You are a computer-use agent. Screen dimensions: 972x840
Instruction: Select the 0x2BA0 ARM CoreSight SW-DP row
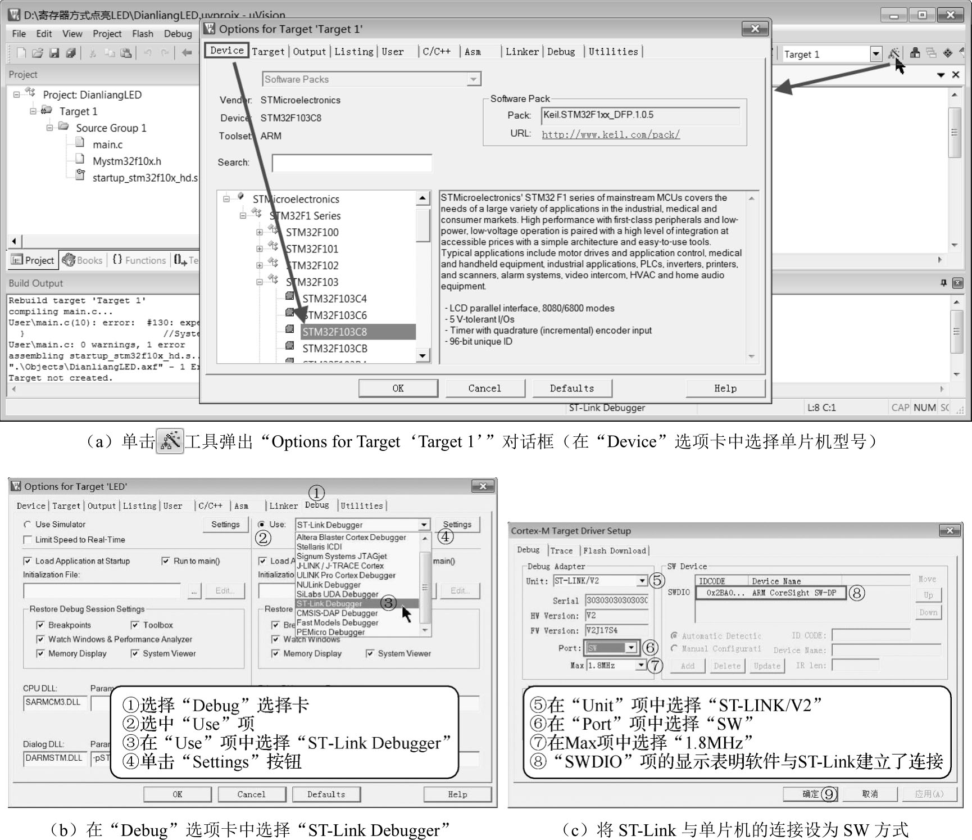771,593
